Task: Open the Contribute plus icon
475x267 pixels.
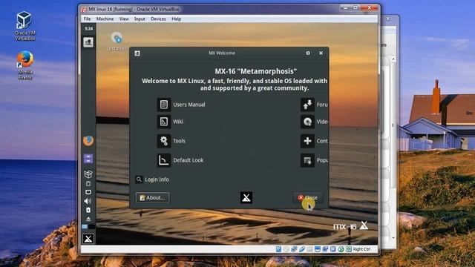Action: click(307, 141)
